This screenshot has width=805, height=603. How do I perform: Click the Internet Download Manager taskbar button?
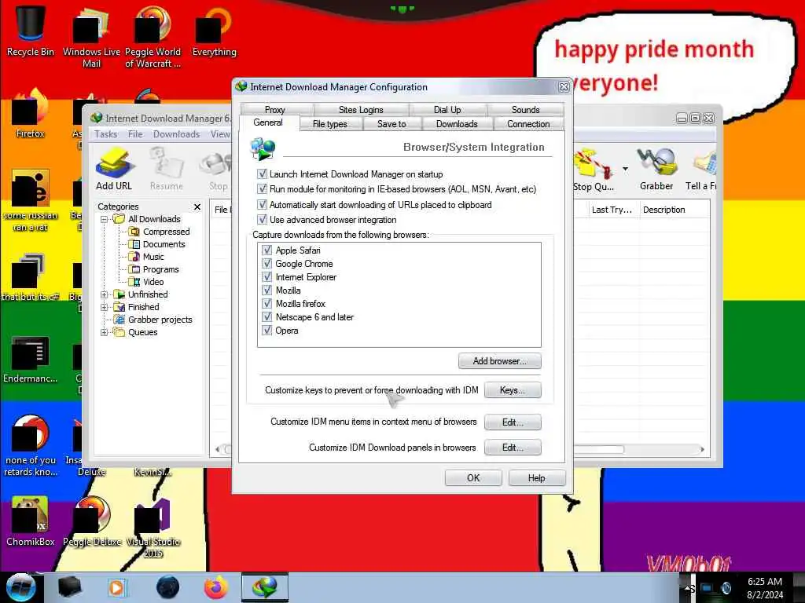pyautogui.click(x=265, y=587)
